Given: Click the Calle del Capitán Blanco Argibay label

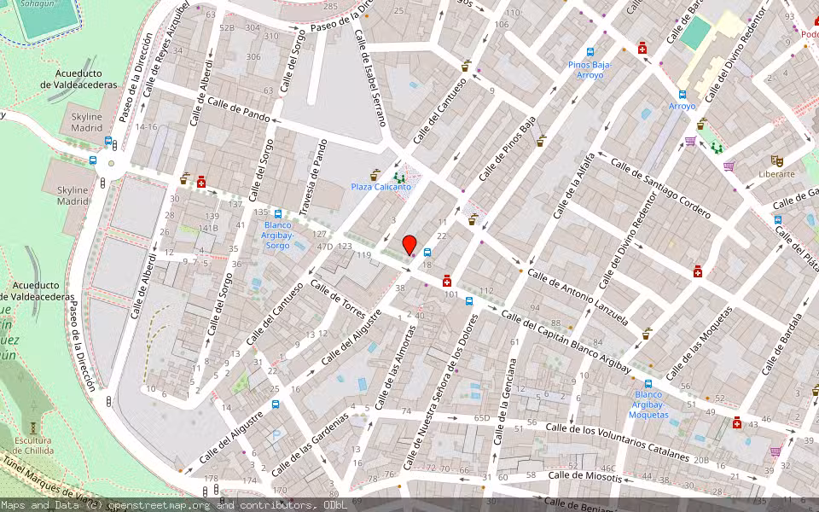Looking at the screenshot, I should pyautogui.click(x=566, y=341).
